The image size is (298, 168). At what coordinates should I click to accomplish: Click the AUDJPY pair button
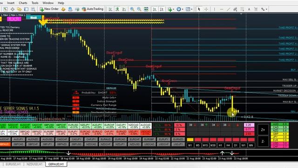tap(19, 140)
